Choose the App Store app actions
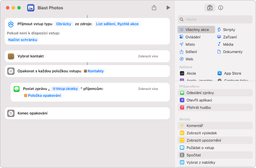This screenshot has width=256, height=168. click(x=232, y=73)
